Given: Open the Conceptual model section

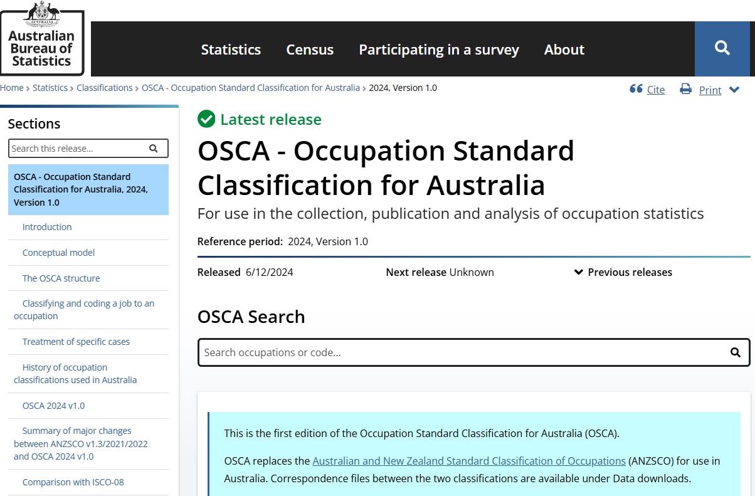Looking at the screenshot, I should click(x=58, y=253).
